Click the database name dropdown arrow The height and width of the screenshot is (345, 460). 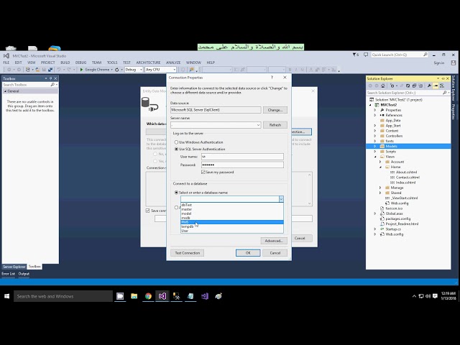[x=281, y=199]
